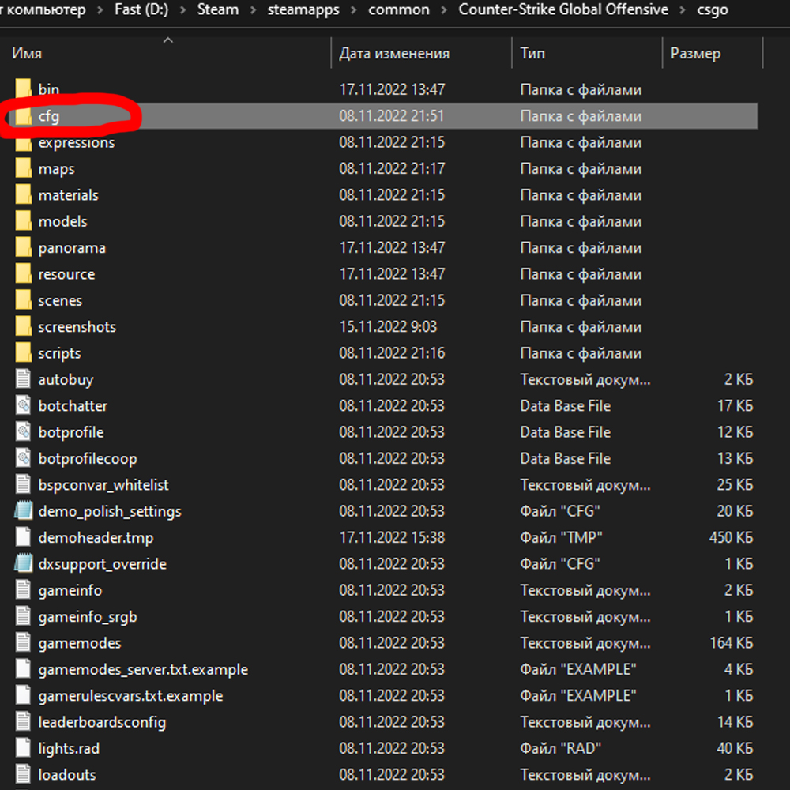Click the 14 КБ size value
The width and height of the screenshot is (790, 790).
(x=735, y=721)
